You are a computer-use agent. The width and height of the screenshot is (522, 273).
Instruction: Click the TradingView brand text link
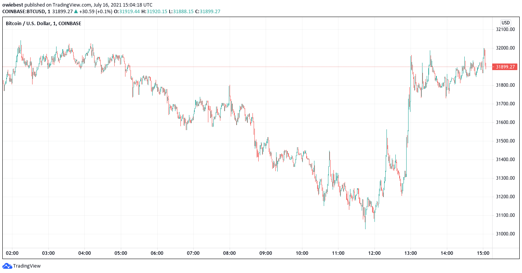27,266
